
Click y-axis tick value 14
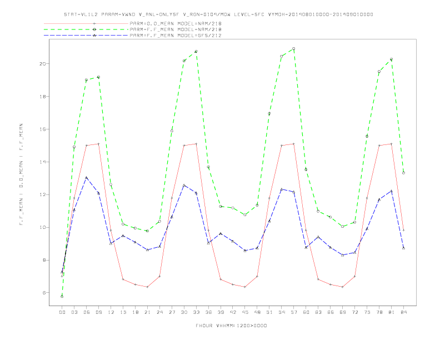click(x=42, y=162)
